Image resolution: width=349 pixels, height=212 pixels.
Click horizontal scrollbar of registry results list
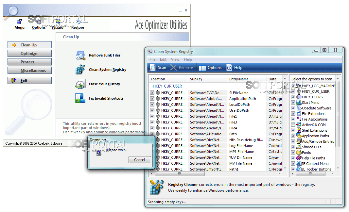(180, 173)
